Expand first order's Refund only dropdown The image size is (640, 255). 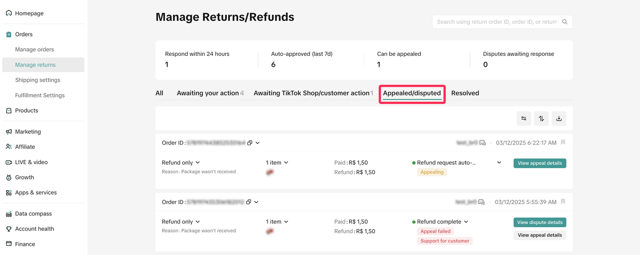coord(197,163)
